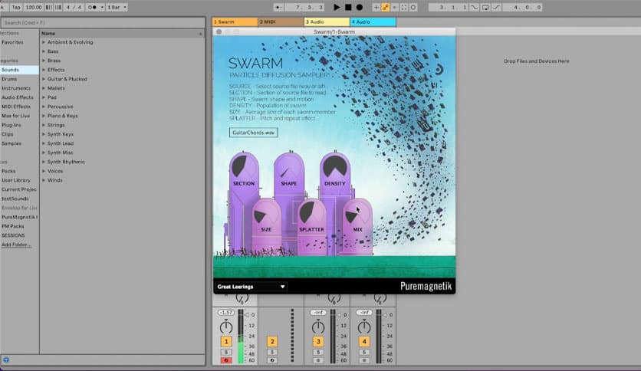The height and width of the screenshot is (371, 641).
Task: Toggle track 3 activator button
Action: (x=318, y=341)
